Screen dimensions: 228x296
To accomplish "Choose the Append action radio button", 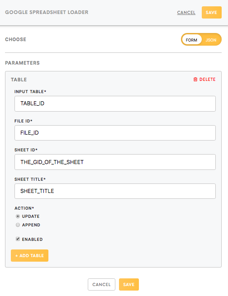I will tap(18, 225).
